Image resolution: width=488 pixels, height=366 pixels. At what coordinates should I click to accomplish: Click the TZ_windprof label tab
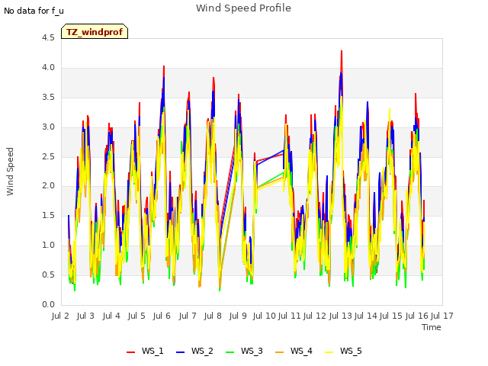95,31
